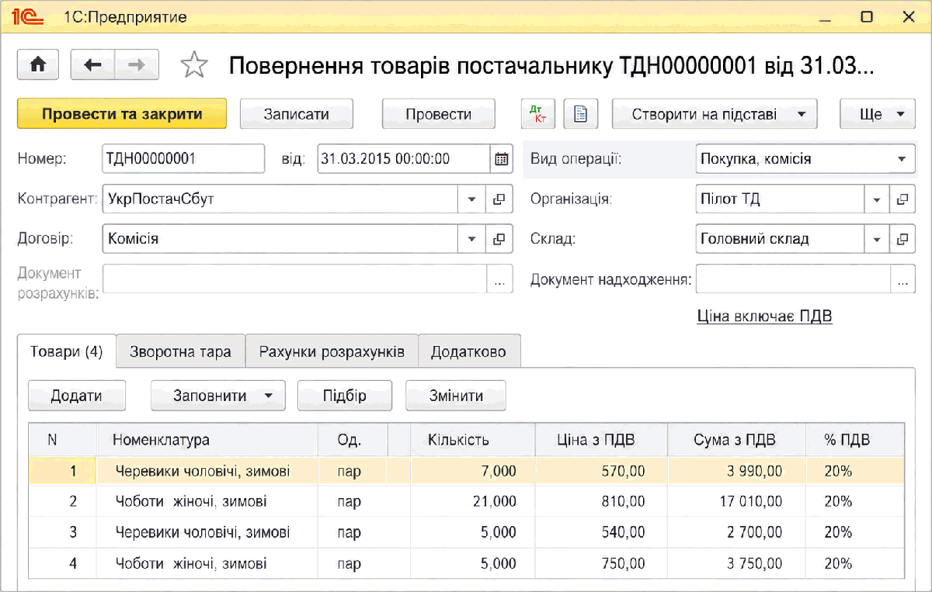Click Сума з ПДВ column header

[736, 440]
